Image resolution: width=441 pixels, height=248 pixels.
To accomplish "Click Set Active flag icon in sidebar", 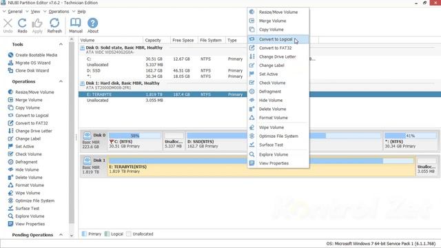I will (11, 146).
